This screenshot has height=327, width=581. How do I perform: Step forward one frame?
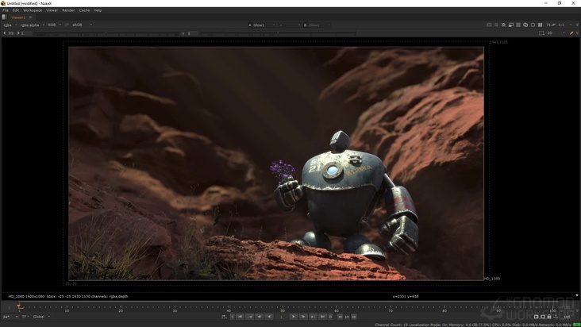[x=303, y=317]
